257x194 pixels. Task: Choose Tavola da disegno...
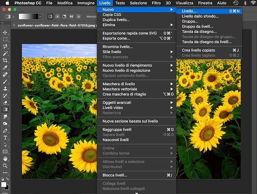[209, 31]
